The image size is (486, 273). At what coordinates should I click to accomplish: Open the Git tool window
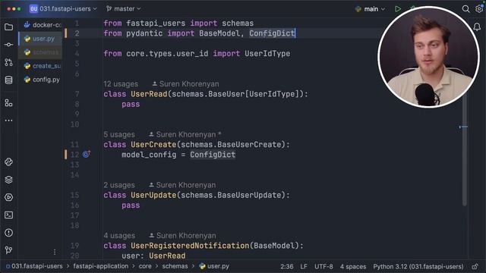click(x=8, y=250)
